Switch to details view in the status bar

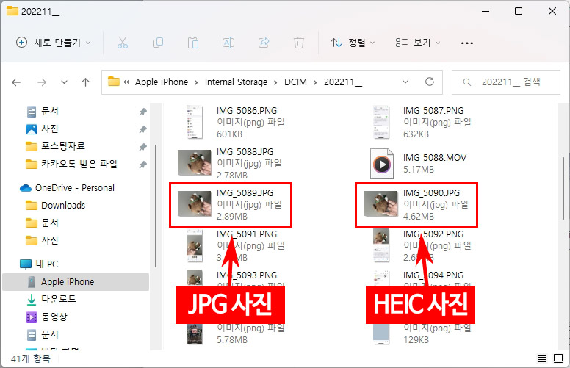(541, 358)
